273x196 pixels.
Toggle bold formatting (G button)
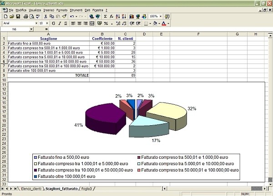(53, 23)
